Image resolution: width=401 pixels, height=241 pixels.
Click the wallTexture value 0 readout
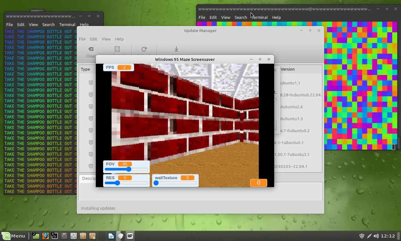pos(187,178)
